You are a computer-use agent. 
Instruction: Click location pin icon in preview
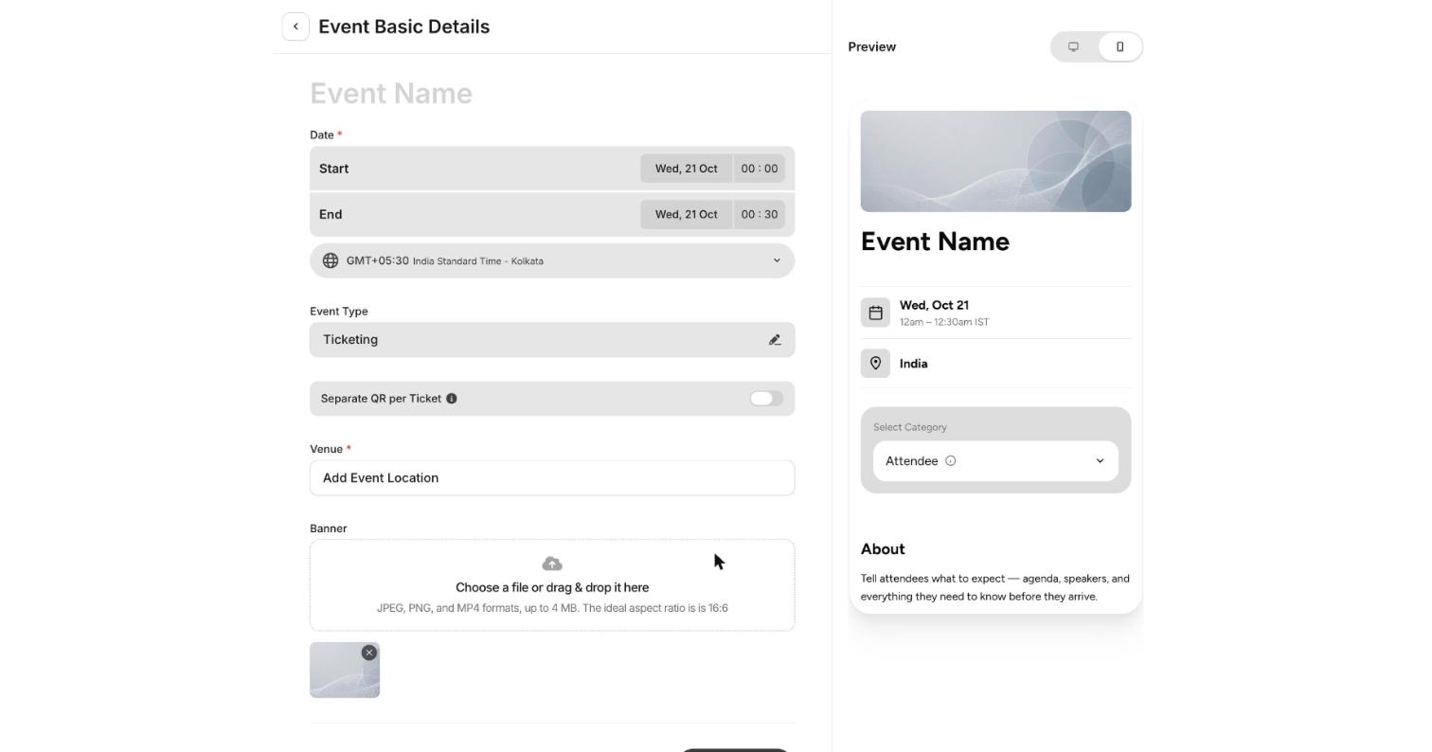[875, 364]
